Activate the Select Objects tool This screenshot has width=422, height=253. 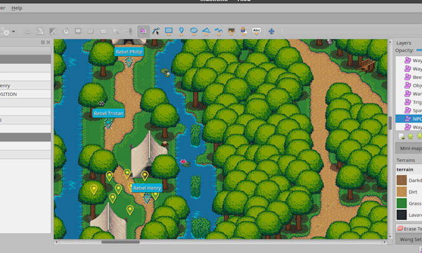point(143,32)
